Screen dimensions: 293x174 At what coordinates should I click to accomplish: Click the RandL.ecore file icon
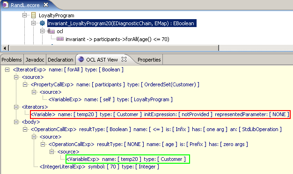(5, 5)
